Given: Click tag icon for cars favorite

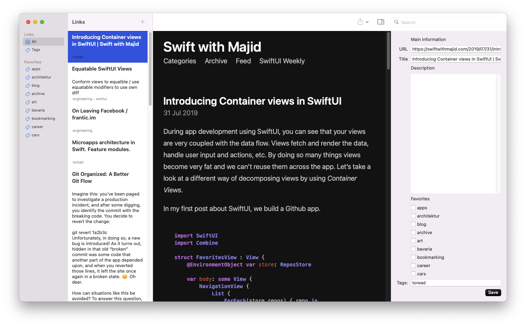Looking at the screenshot, I should click(28, 135).
